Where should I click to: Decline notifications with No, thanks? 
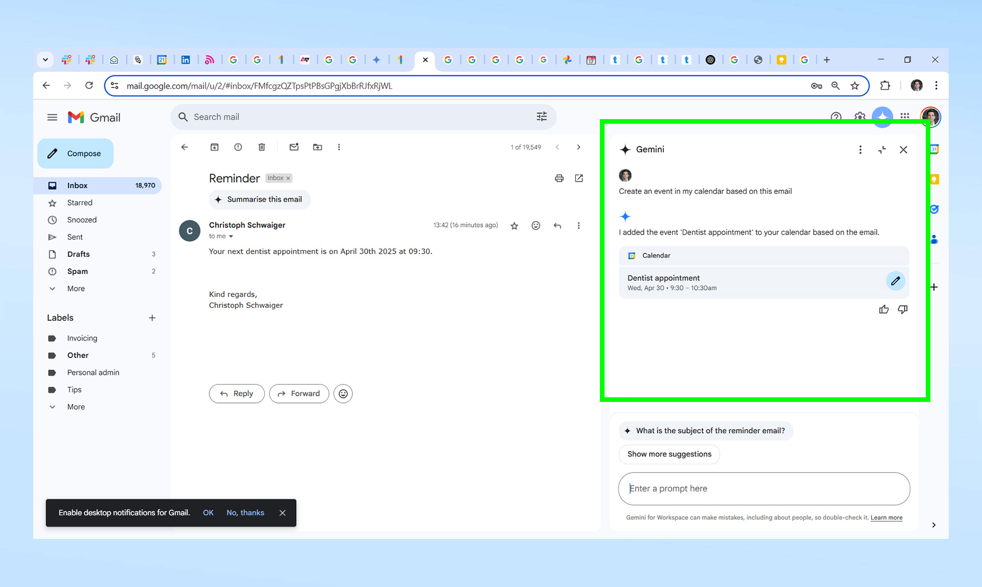[x=245, y=513]
